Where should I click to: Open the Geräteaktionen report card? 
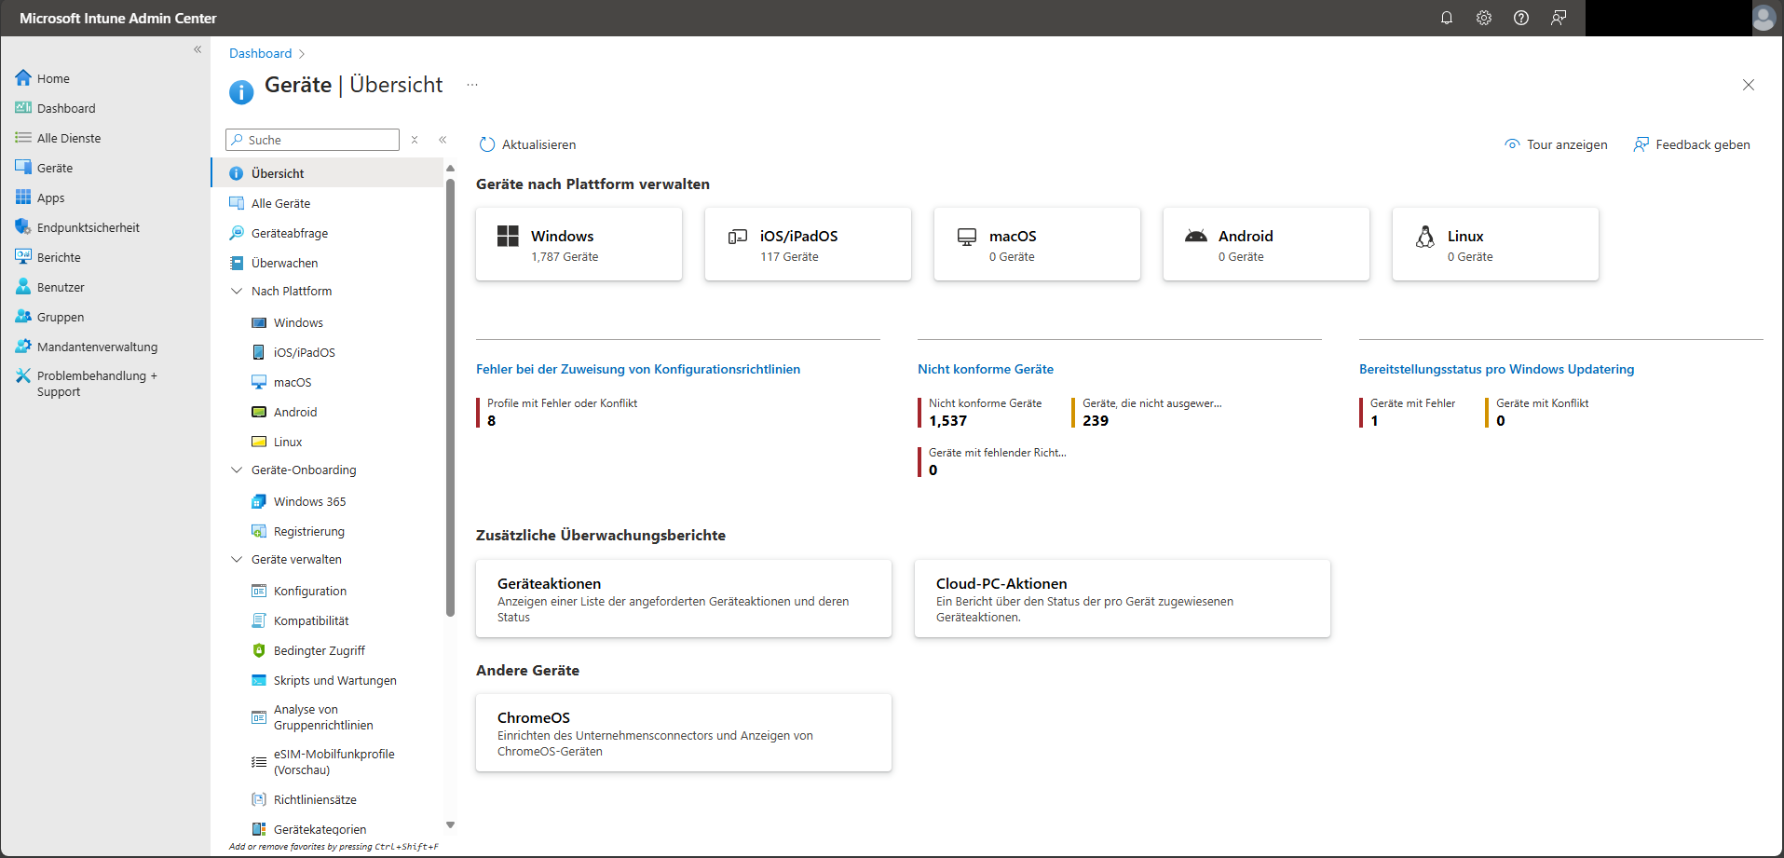684,599
